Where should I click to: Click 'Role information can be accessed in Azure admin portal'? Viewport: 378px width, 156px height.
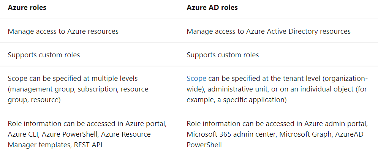(x=277, y=124)
